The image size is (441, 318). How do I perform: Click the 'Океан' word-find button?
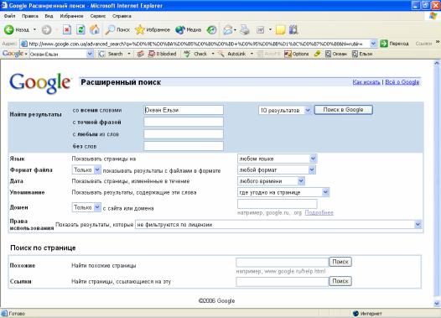pos(336,54)
